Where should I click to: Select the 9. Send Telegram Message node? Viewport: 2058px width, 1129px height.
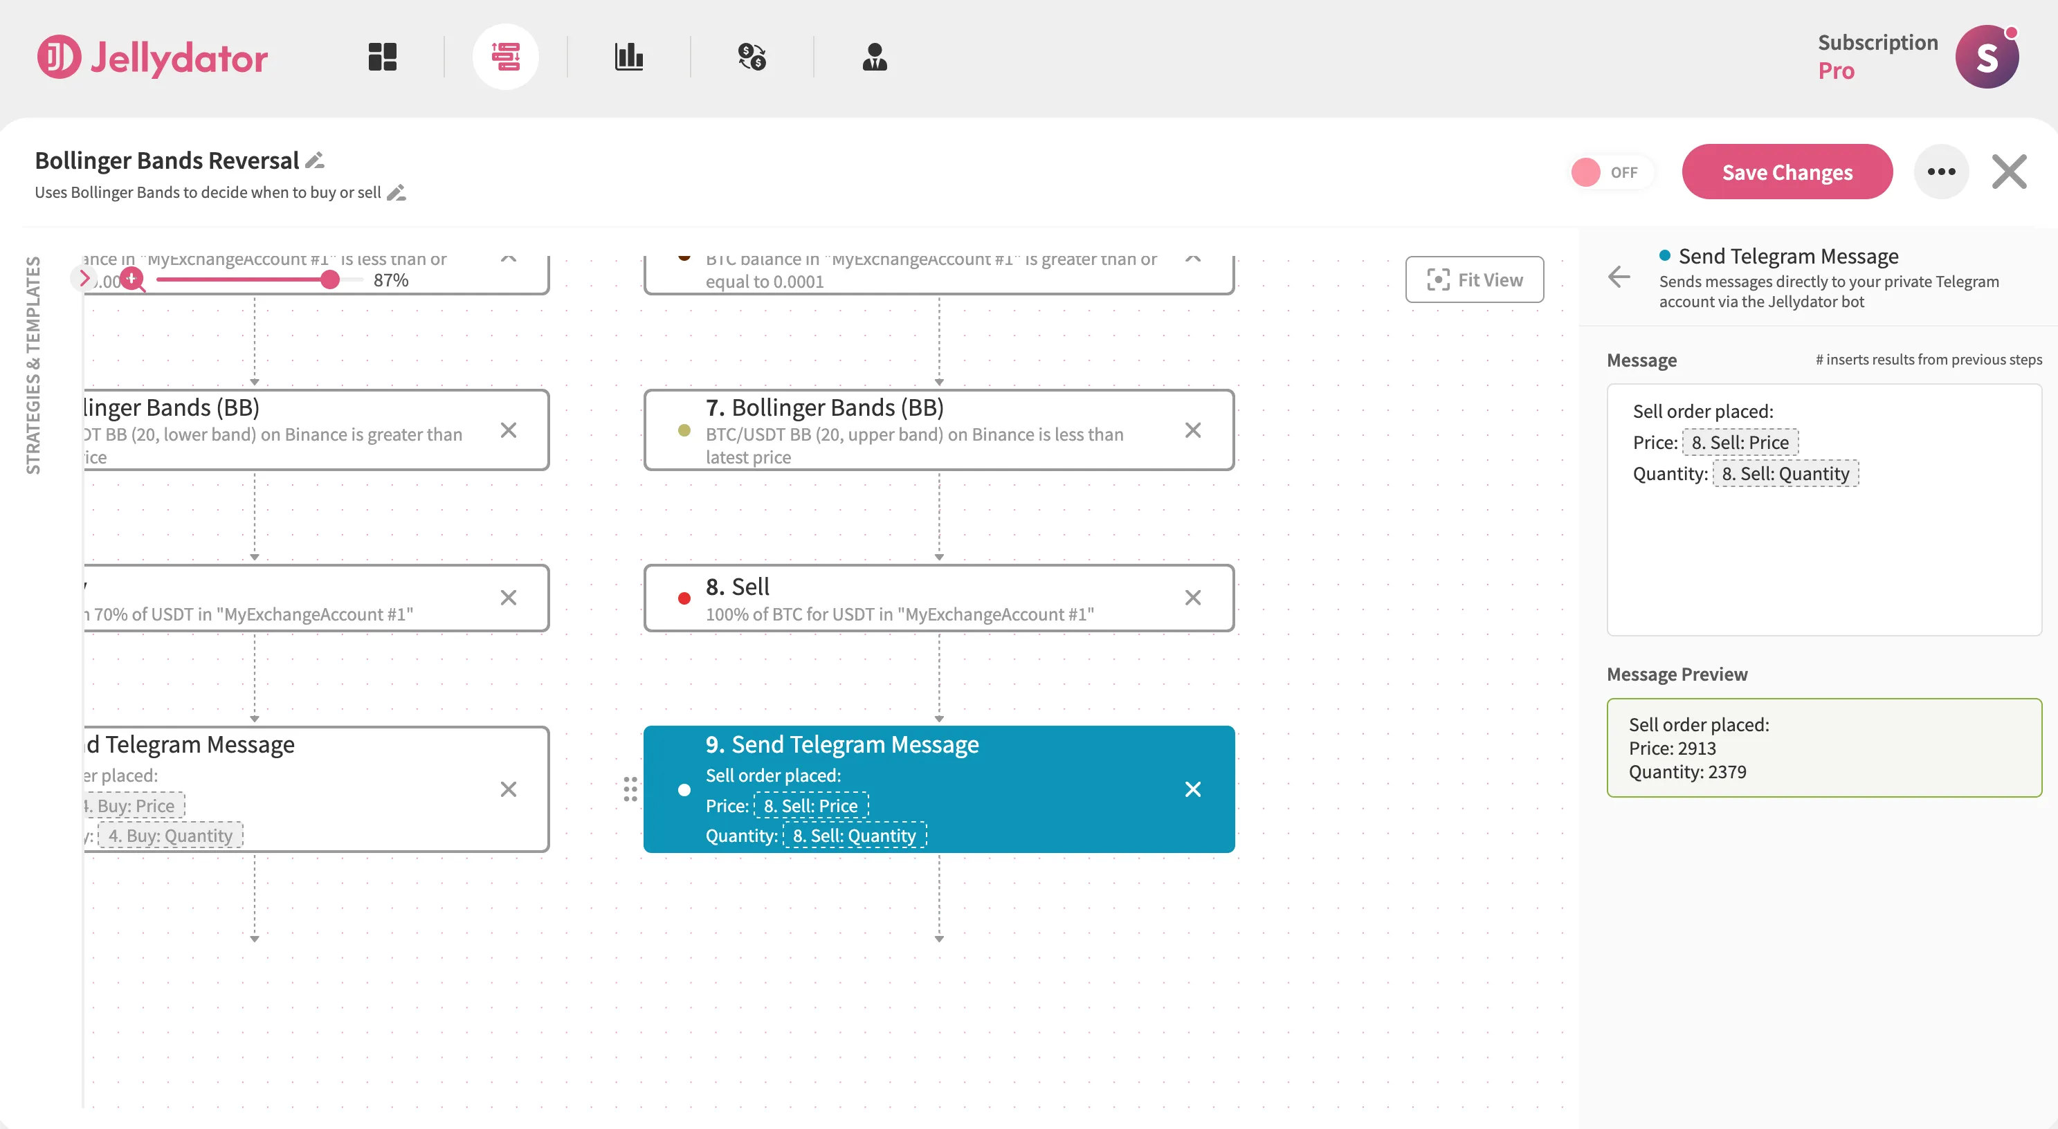(939, 789)
